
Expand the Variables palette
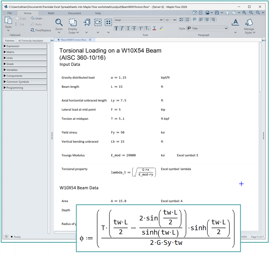[x=25, y=70]
